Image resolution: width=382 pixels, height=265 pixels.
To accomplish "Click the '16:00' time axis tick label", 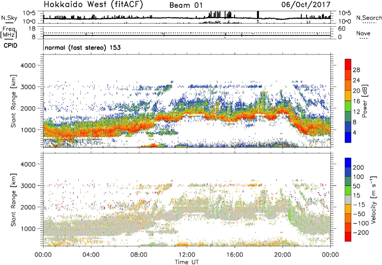I will [234, 255].
